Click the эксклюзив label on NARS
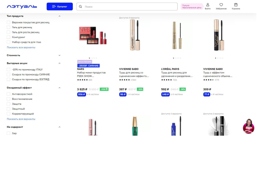This screenshot has height=192, width=257. pos(84,62)
